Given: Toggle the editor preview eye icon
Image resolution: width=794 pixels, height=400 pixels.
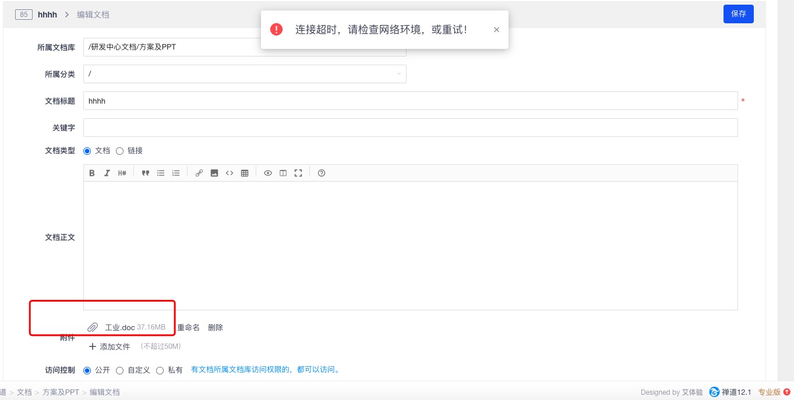Looking at the screenshot, I should tap(268, 173).
